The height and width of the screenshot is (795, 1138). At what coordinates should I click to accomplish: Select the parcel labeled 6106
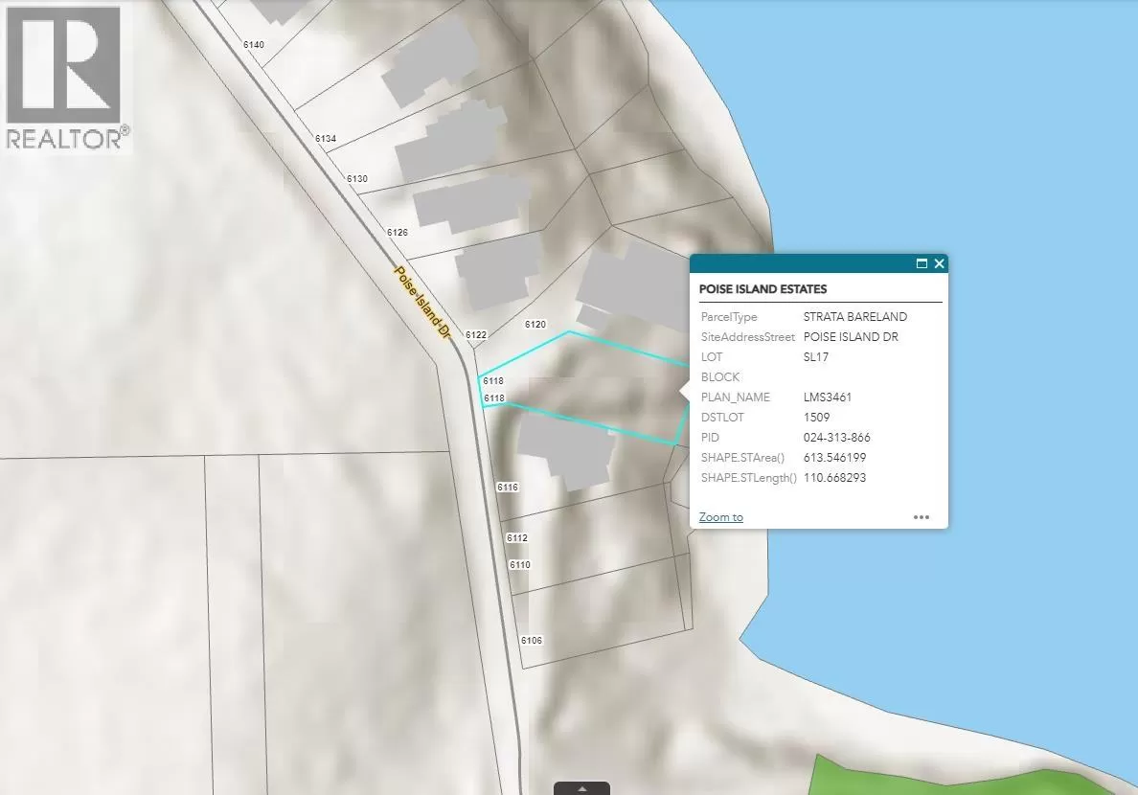click(x=532, y=640)
